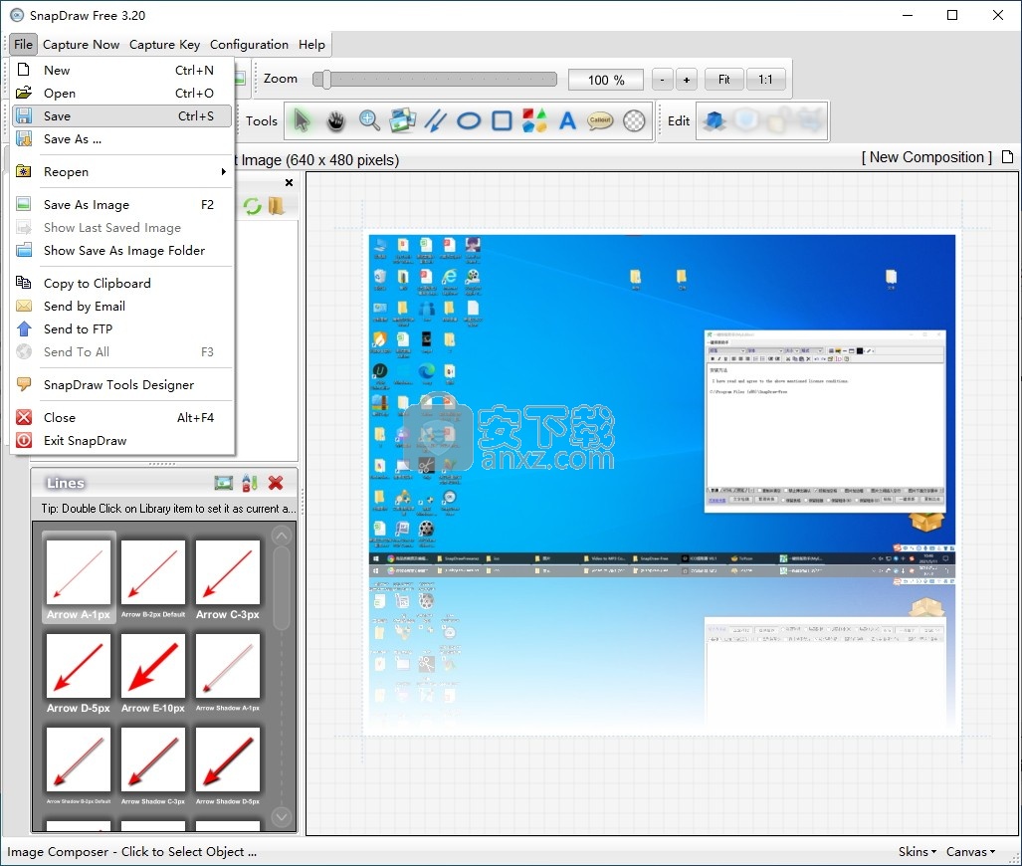Choose Show Save As Image Folder
Screen dimensions: 1022x866
click(x=121, y=251)
